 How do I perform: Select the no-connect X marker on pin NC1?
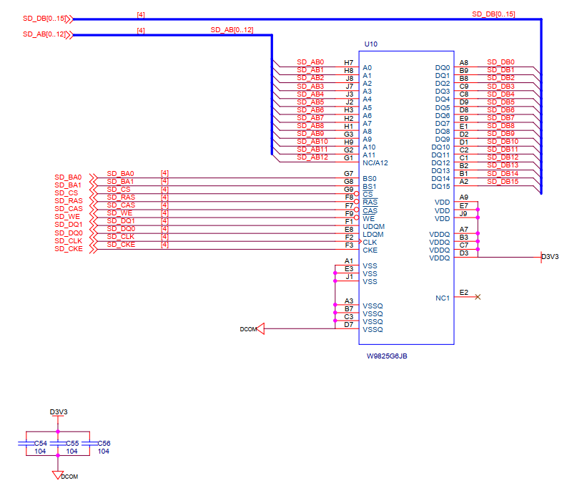click(478, 297)
